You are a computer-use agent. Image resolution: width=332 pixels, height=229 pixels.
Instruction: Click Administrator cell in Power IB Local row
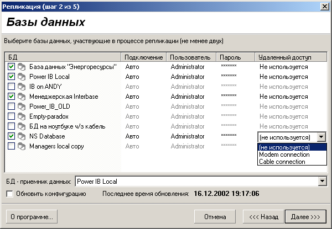click(188, 77)
